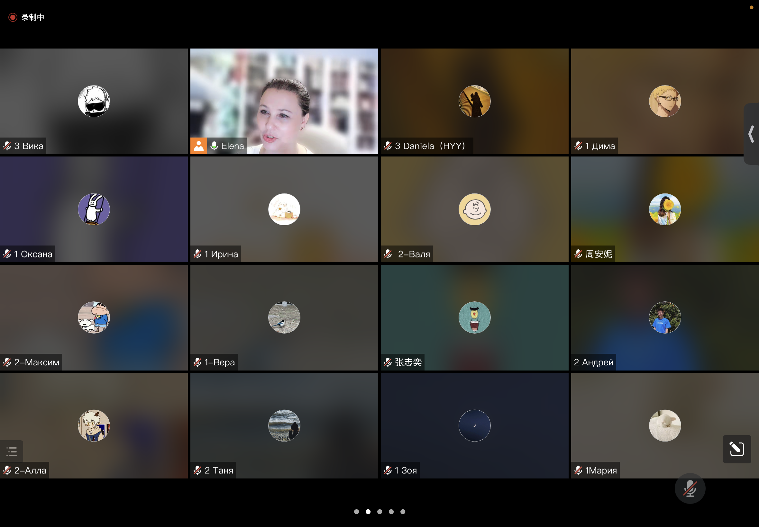Jump to the fifth page dot
Screen dimensions: 759x527
click(402, 512)
